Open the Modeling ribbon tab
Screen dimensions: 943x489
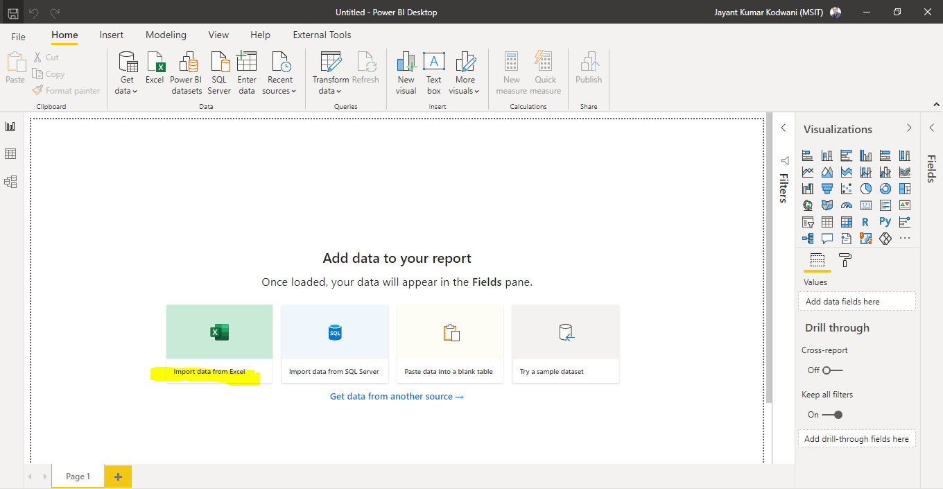[166, 35]
